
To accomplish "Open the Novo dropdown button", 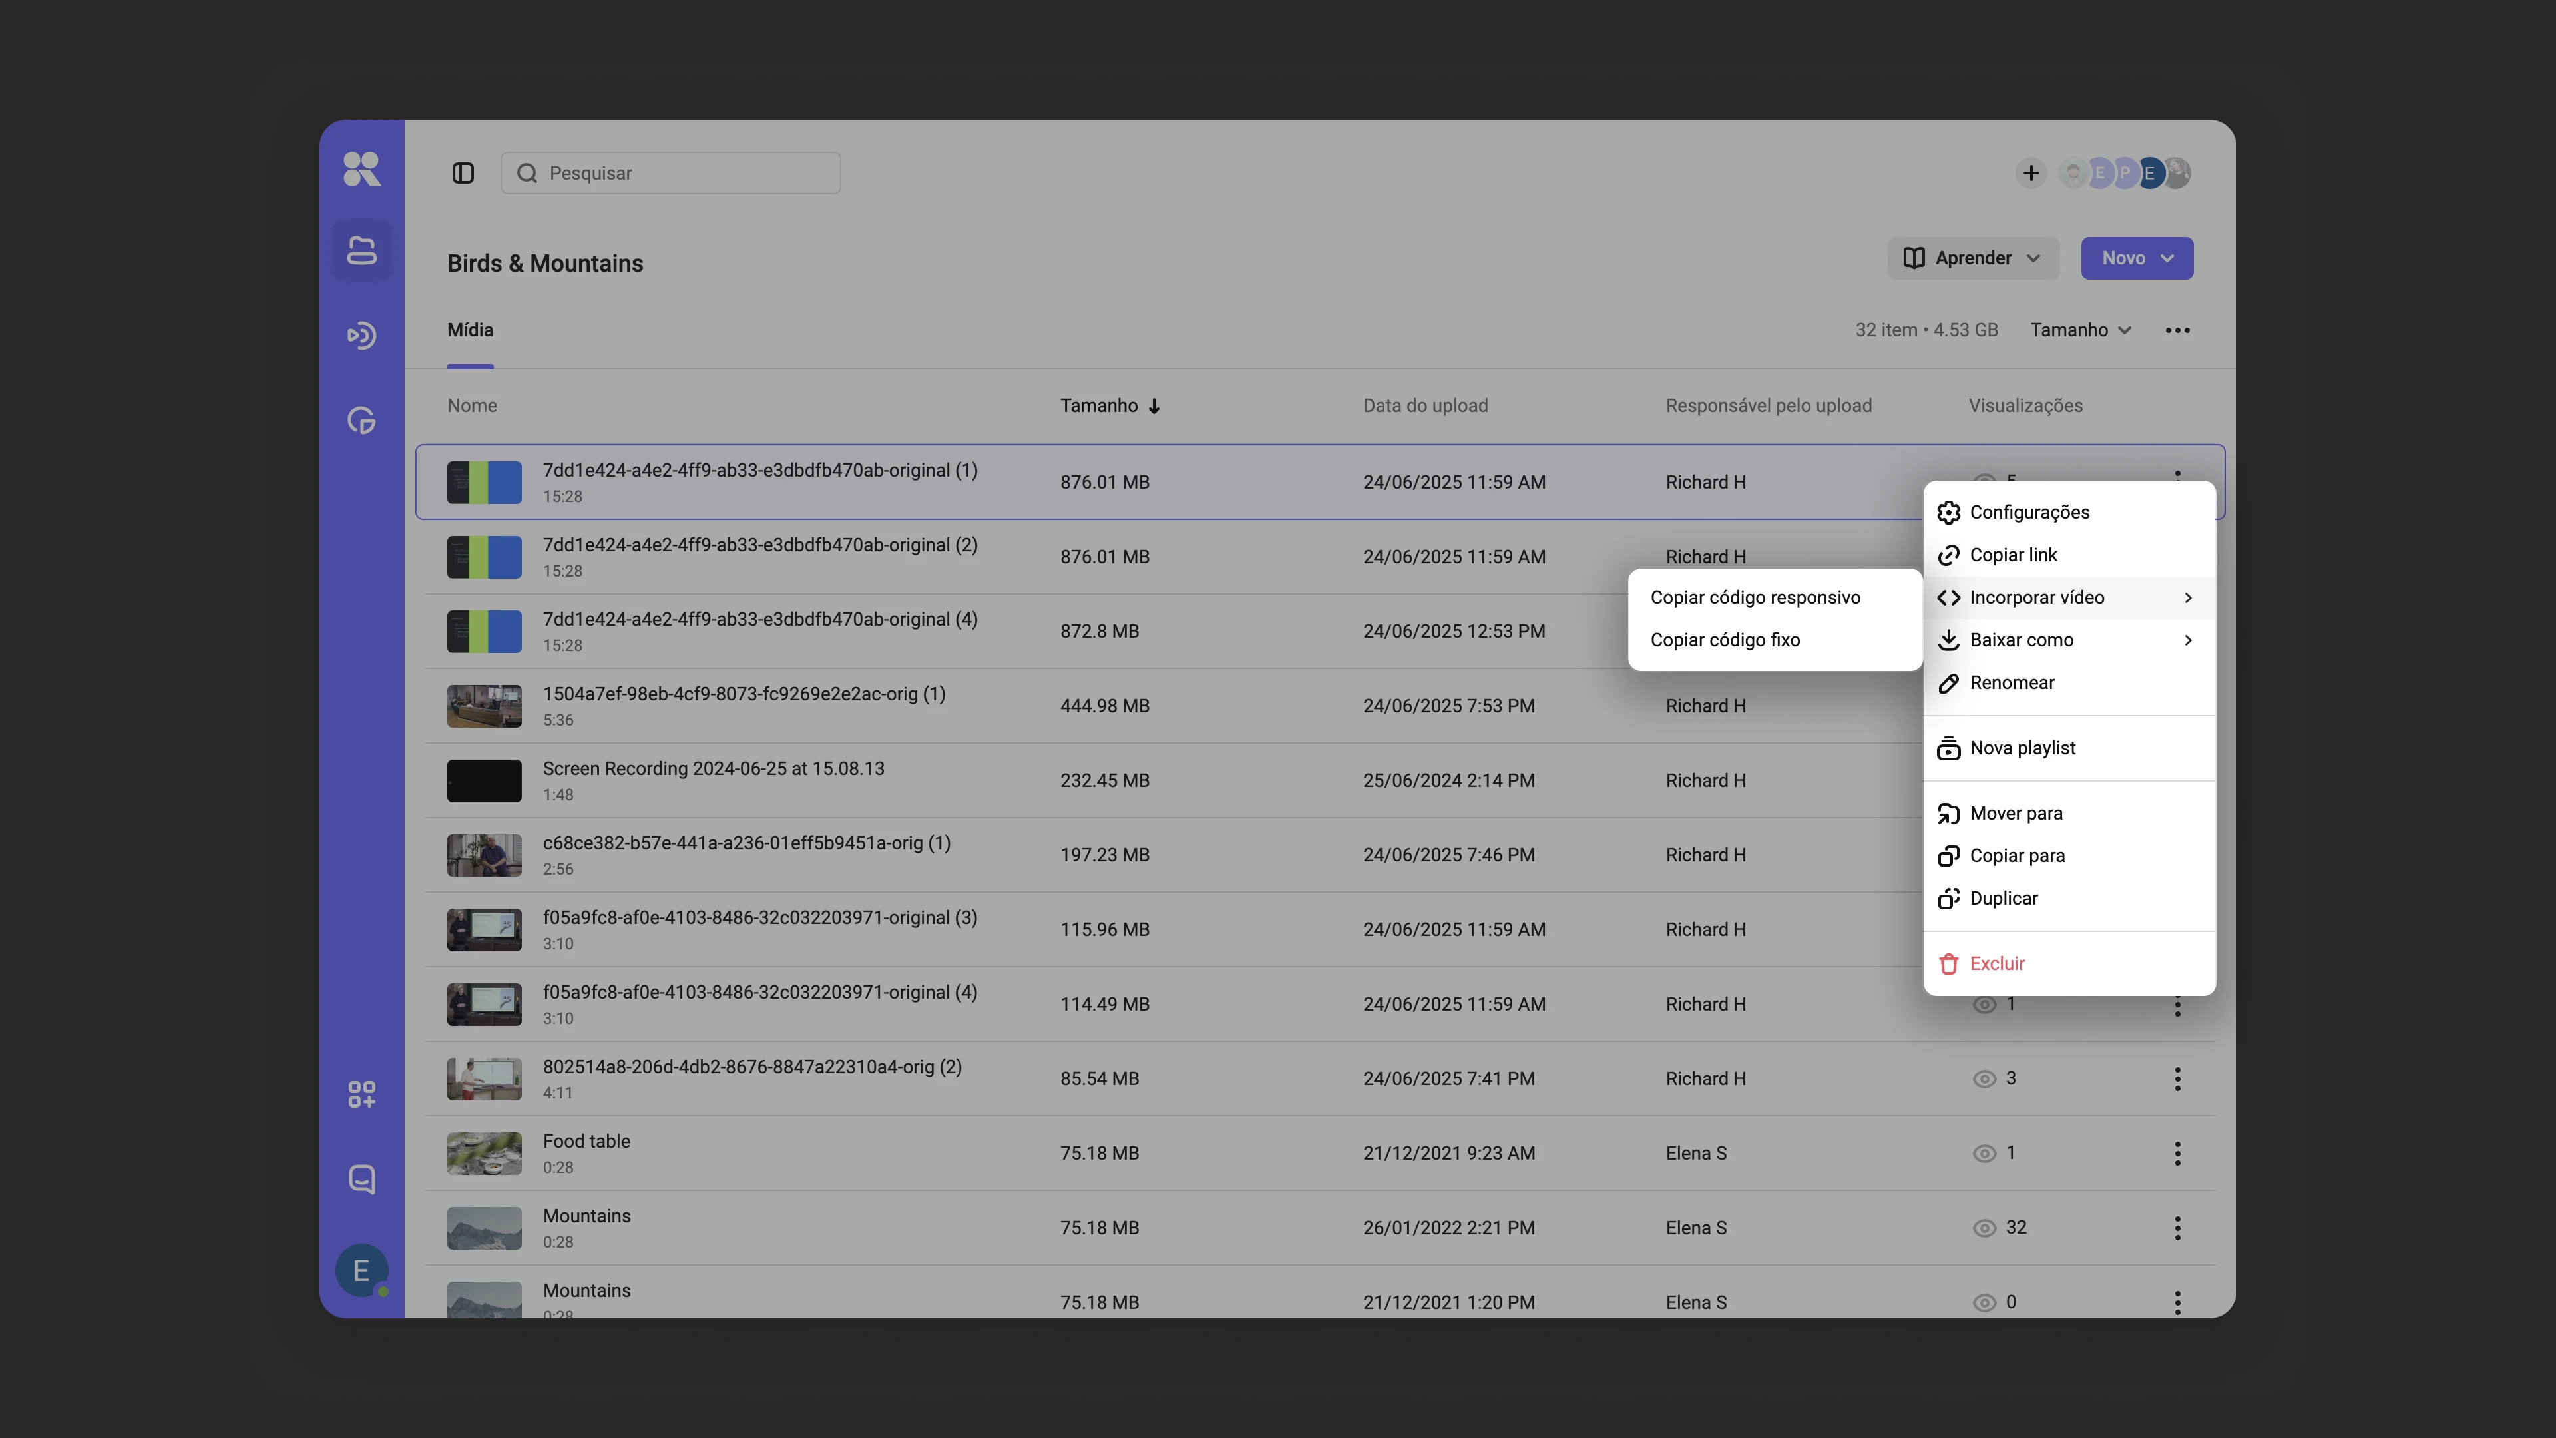I will (2137, 258).
